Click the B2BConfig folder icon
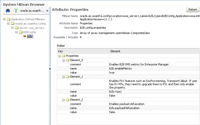 click(21, 32)
